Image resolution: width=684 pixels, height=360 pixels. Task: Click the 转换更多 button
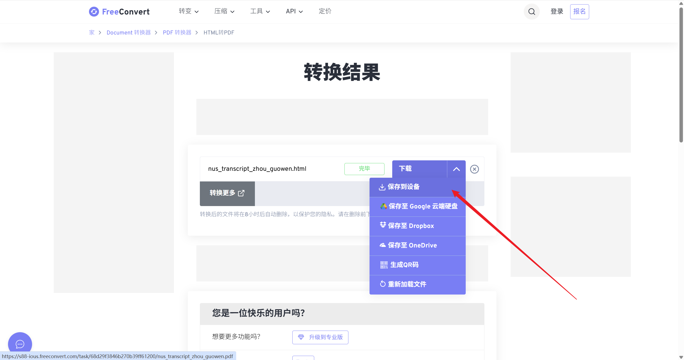coord(227,193)
